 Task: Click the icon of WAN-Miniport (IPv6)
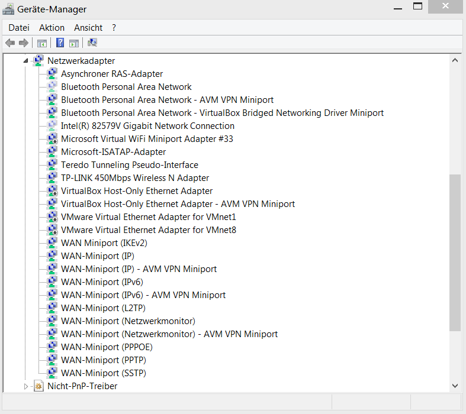click(x=52, y=282)
